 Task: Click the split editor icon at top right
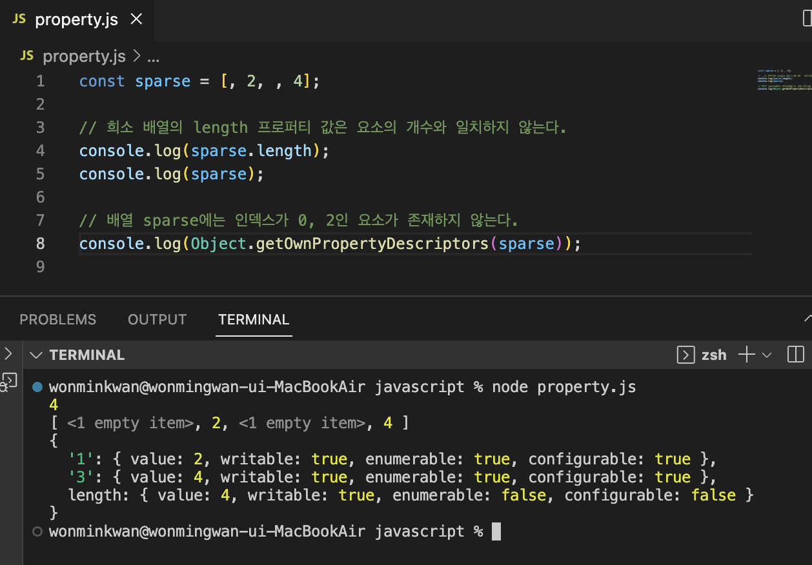pos(807,19)
